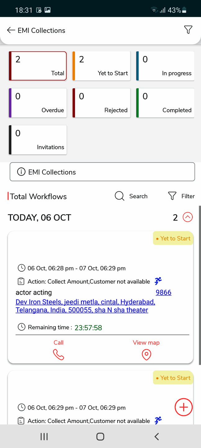The height and width of the screenshot is (448, 201).
Task: Select the Completed status card
Action: click(165, 103)
